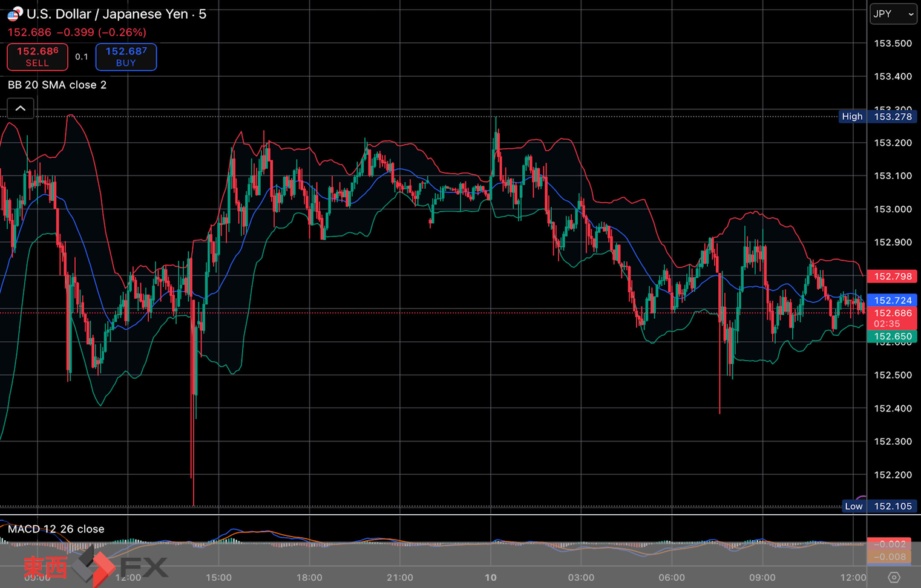Open the JPY currency dropdown
921x588 pixels.
click(x=893, y=14)
